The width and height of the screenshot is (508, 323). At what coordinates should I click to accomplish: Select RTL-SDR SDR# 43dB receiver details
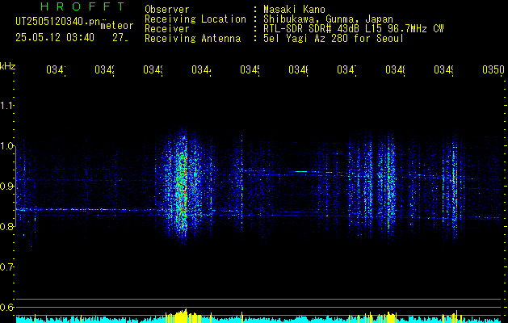click(x=354, y=29)
